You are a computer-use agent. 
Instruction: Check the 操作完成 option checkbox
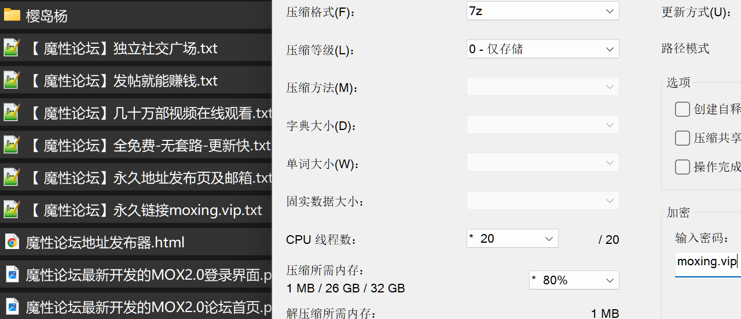pyautogui.click(x=683, y=167)
